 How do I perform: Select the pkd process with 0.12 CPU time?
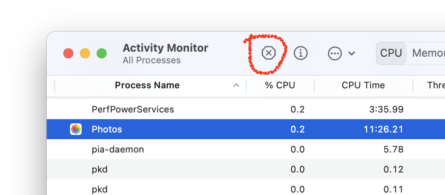(100, 169)
